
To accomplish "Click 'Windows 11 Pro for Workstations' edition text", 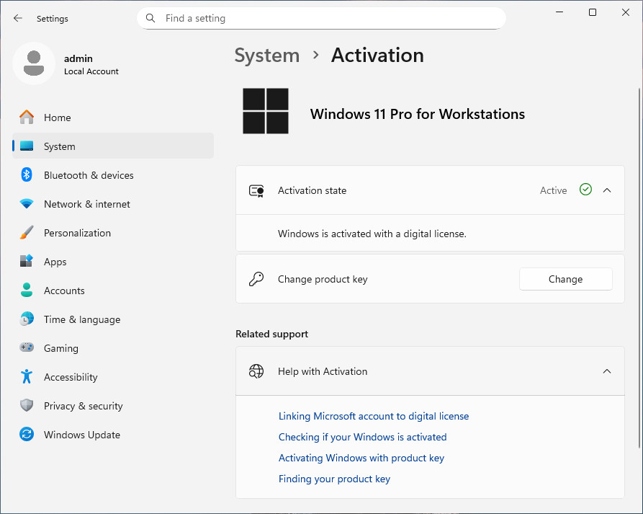I will (418, 114).
